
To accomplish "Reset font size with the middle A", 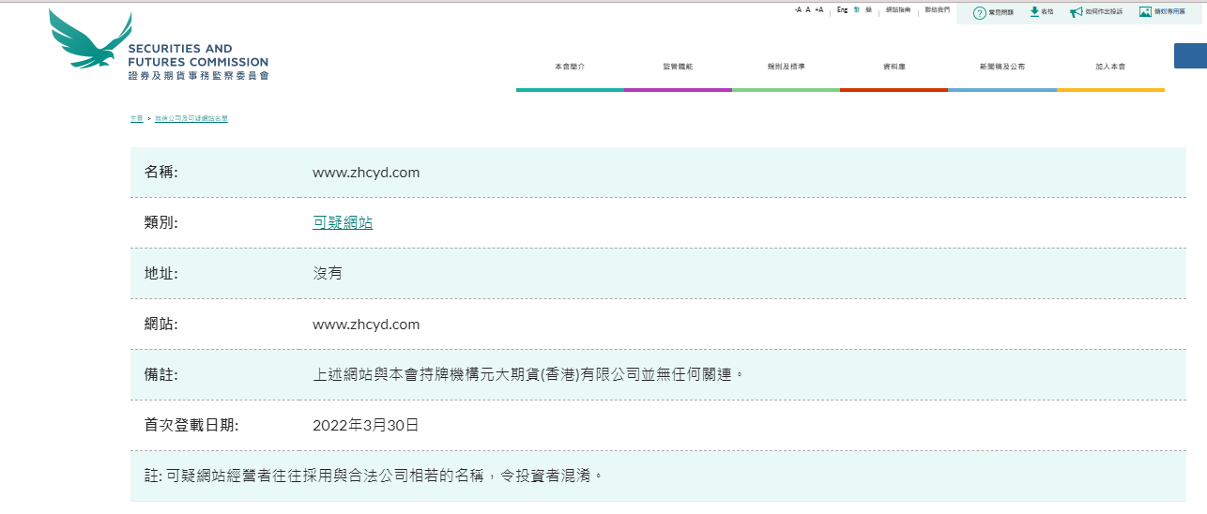I will click(x=808, y=9).
